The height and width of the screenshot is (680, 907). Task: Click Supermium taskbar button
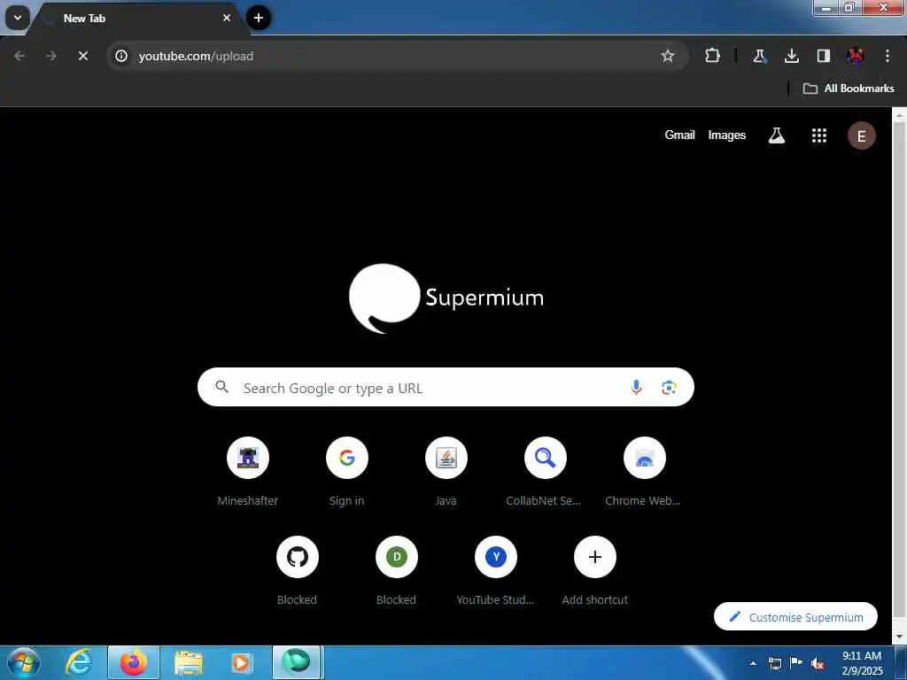click(x=297, y=662)
